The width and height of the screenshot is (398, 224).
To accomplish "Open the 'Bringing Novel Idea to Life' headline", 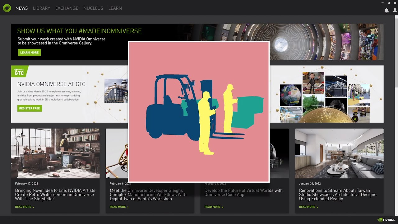I will [55, 194].
